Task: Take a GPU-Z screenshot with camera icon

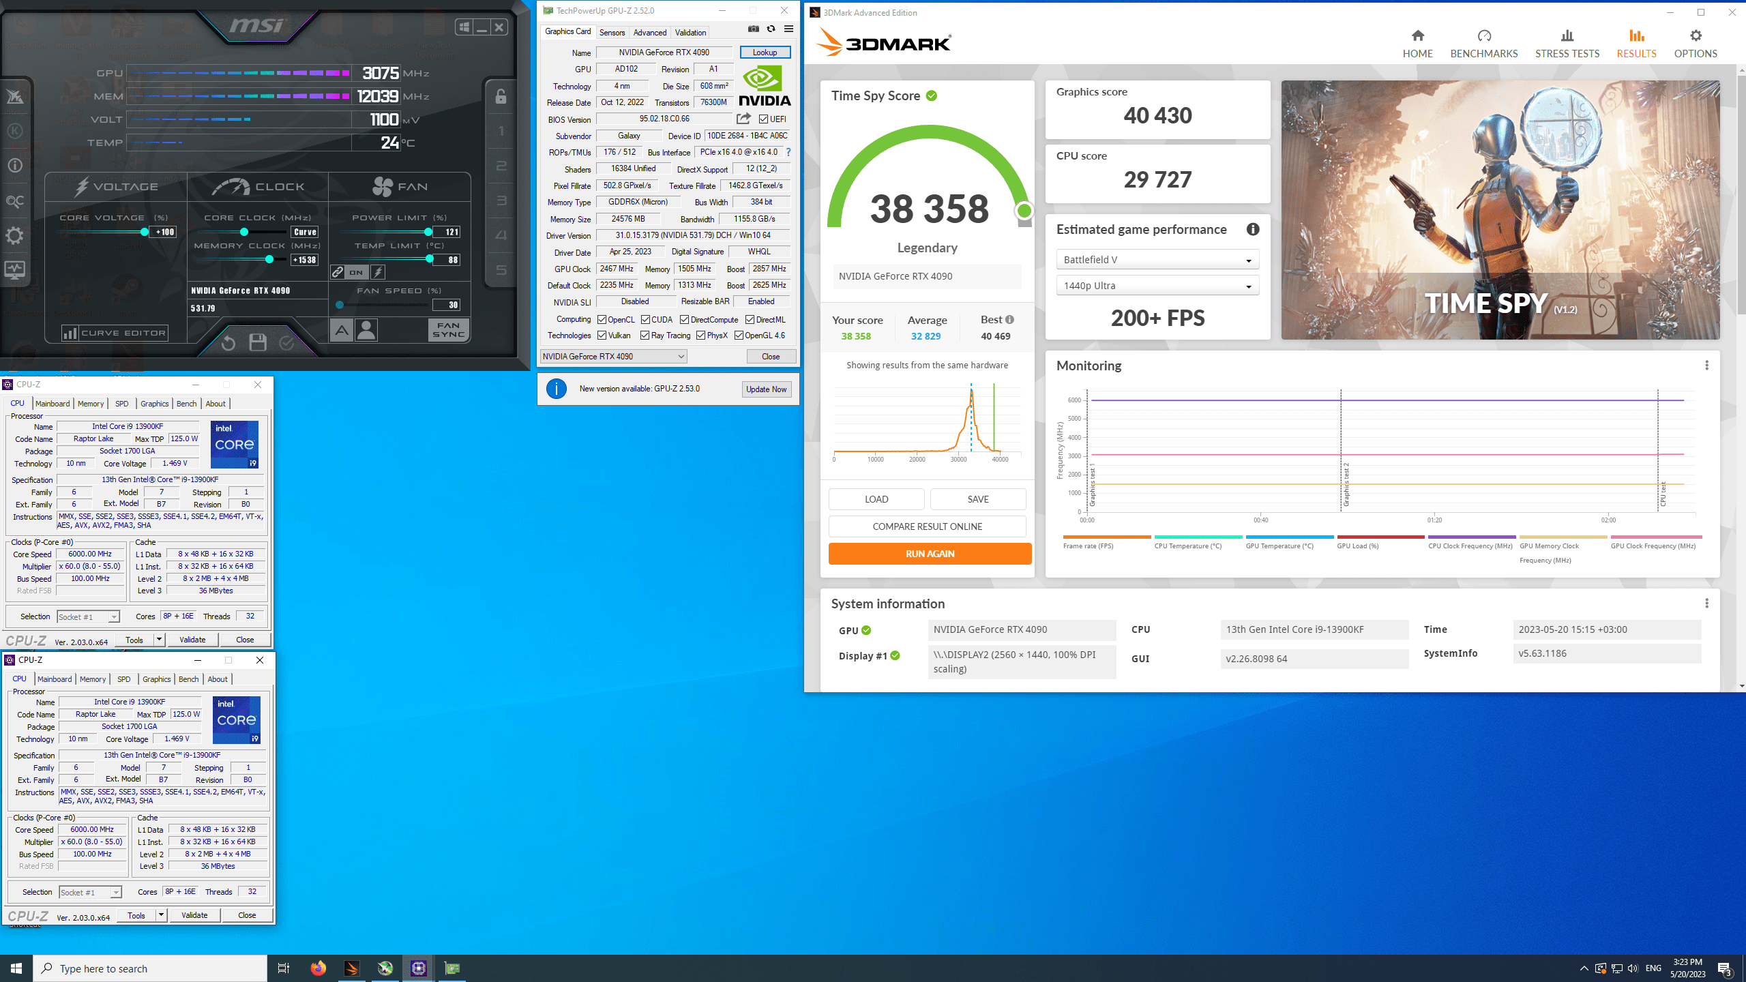Action: tap(753, 29)
